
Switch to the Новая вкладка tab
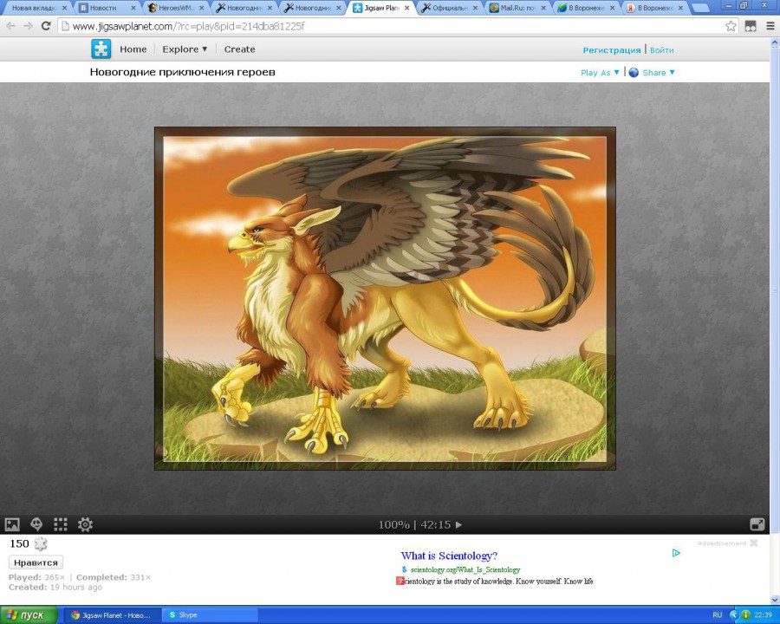[36, 8]
